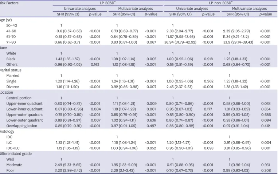This screenshot has height=174, width=278.
Task: Click the value 36.94 (31.79-42.92)
Action: 180,42
